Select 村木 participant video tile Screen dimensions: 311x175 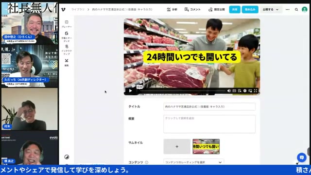30,109
